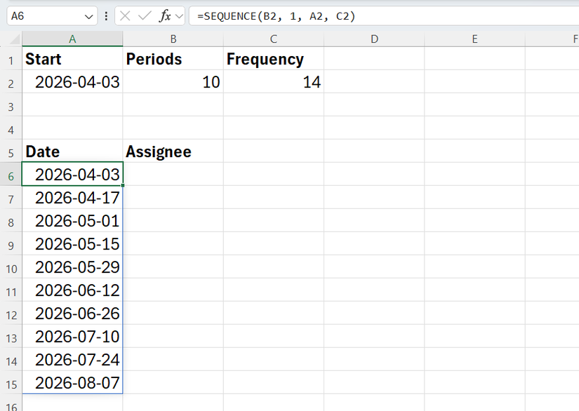Select row header 2
Viewport: 579px width, 411px height.
pos(10,82)
